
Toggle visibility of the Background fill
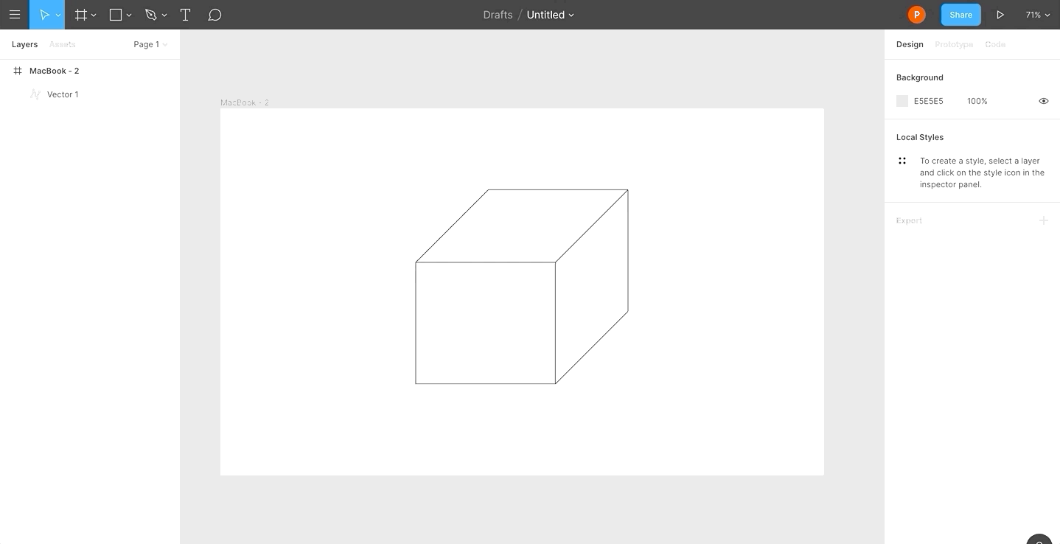click(x=1043, y=101)
